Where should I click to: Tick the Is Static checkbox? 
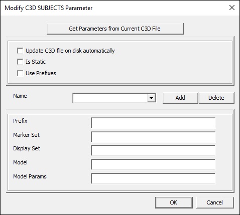click(x=20, y=62)
